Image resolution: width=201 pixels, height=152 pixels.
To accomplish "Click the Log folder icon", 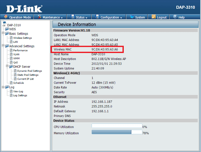I will [7, 87].
